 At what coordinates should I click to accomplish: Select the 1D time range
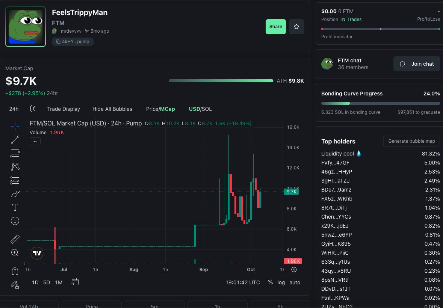pos(35,282)
